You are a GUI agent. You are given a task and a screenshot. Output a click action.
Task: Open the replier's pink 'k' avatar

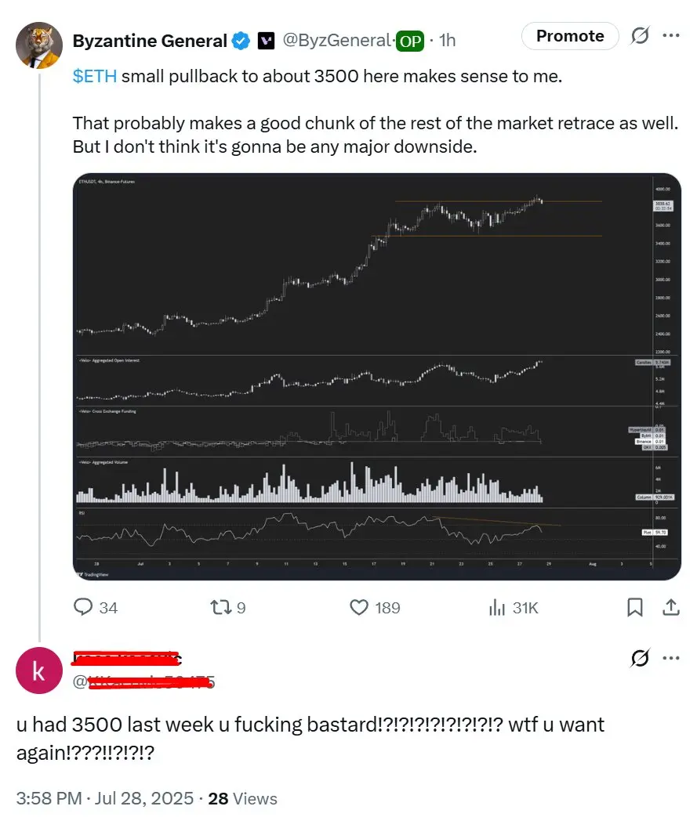point(39,671)
